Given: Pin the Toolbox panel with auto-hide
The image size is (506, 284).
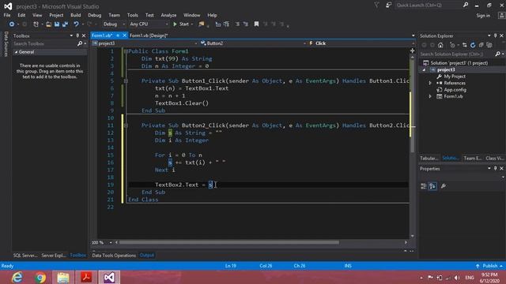Looking at the screenshot, I should coord(77,35).
